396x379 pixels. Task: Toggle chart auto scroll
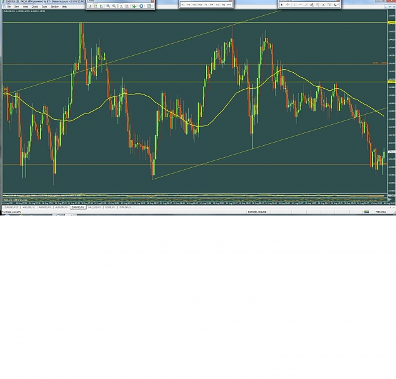[121, 6]
